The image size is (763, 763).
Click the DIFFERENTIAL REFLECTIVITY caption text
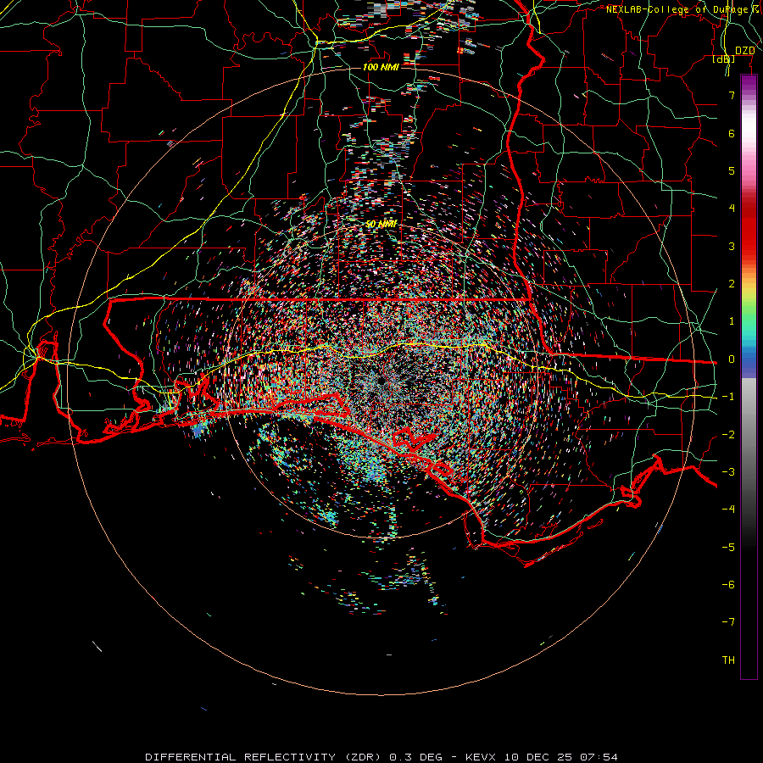[241, 757]
